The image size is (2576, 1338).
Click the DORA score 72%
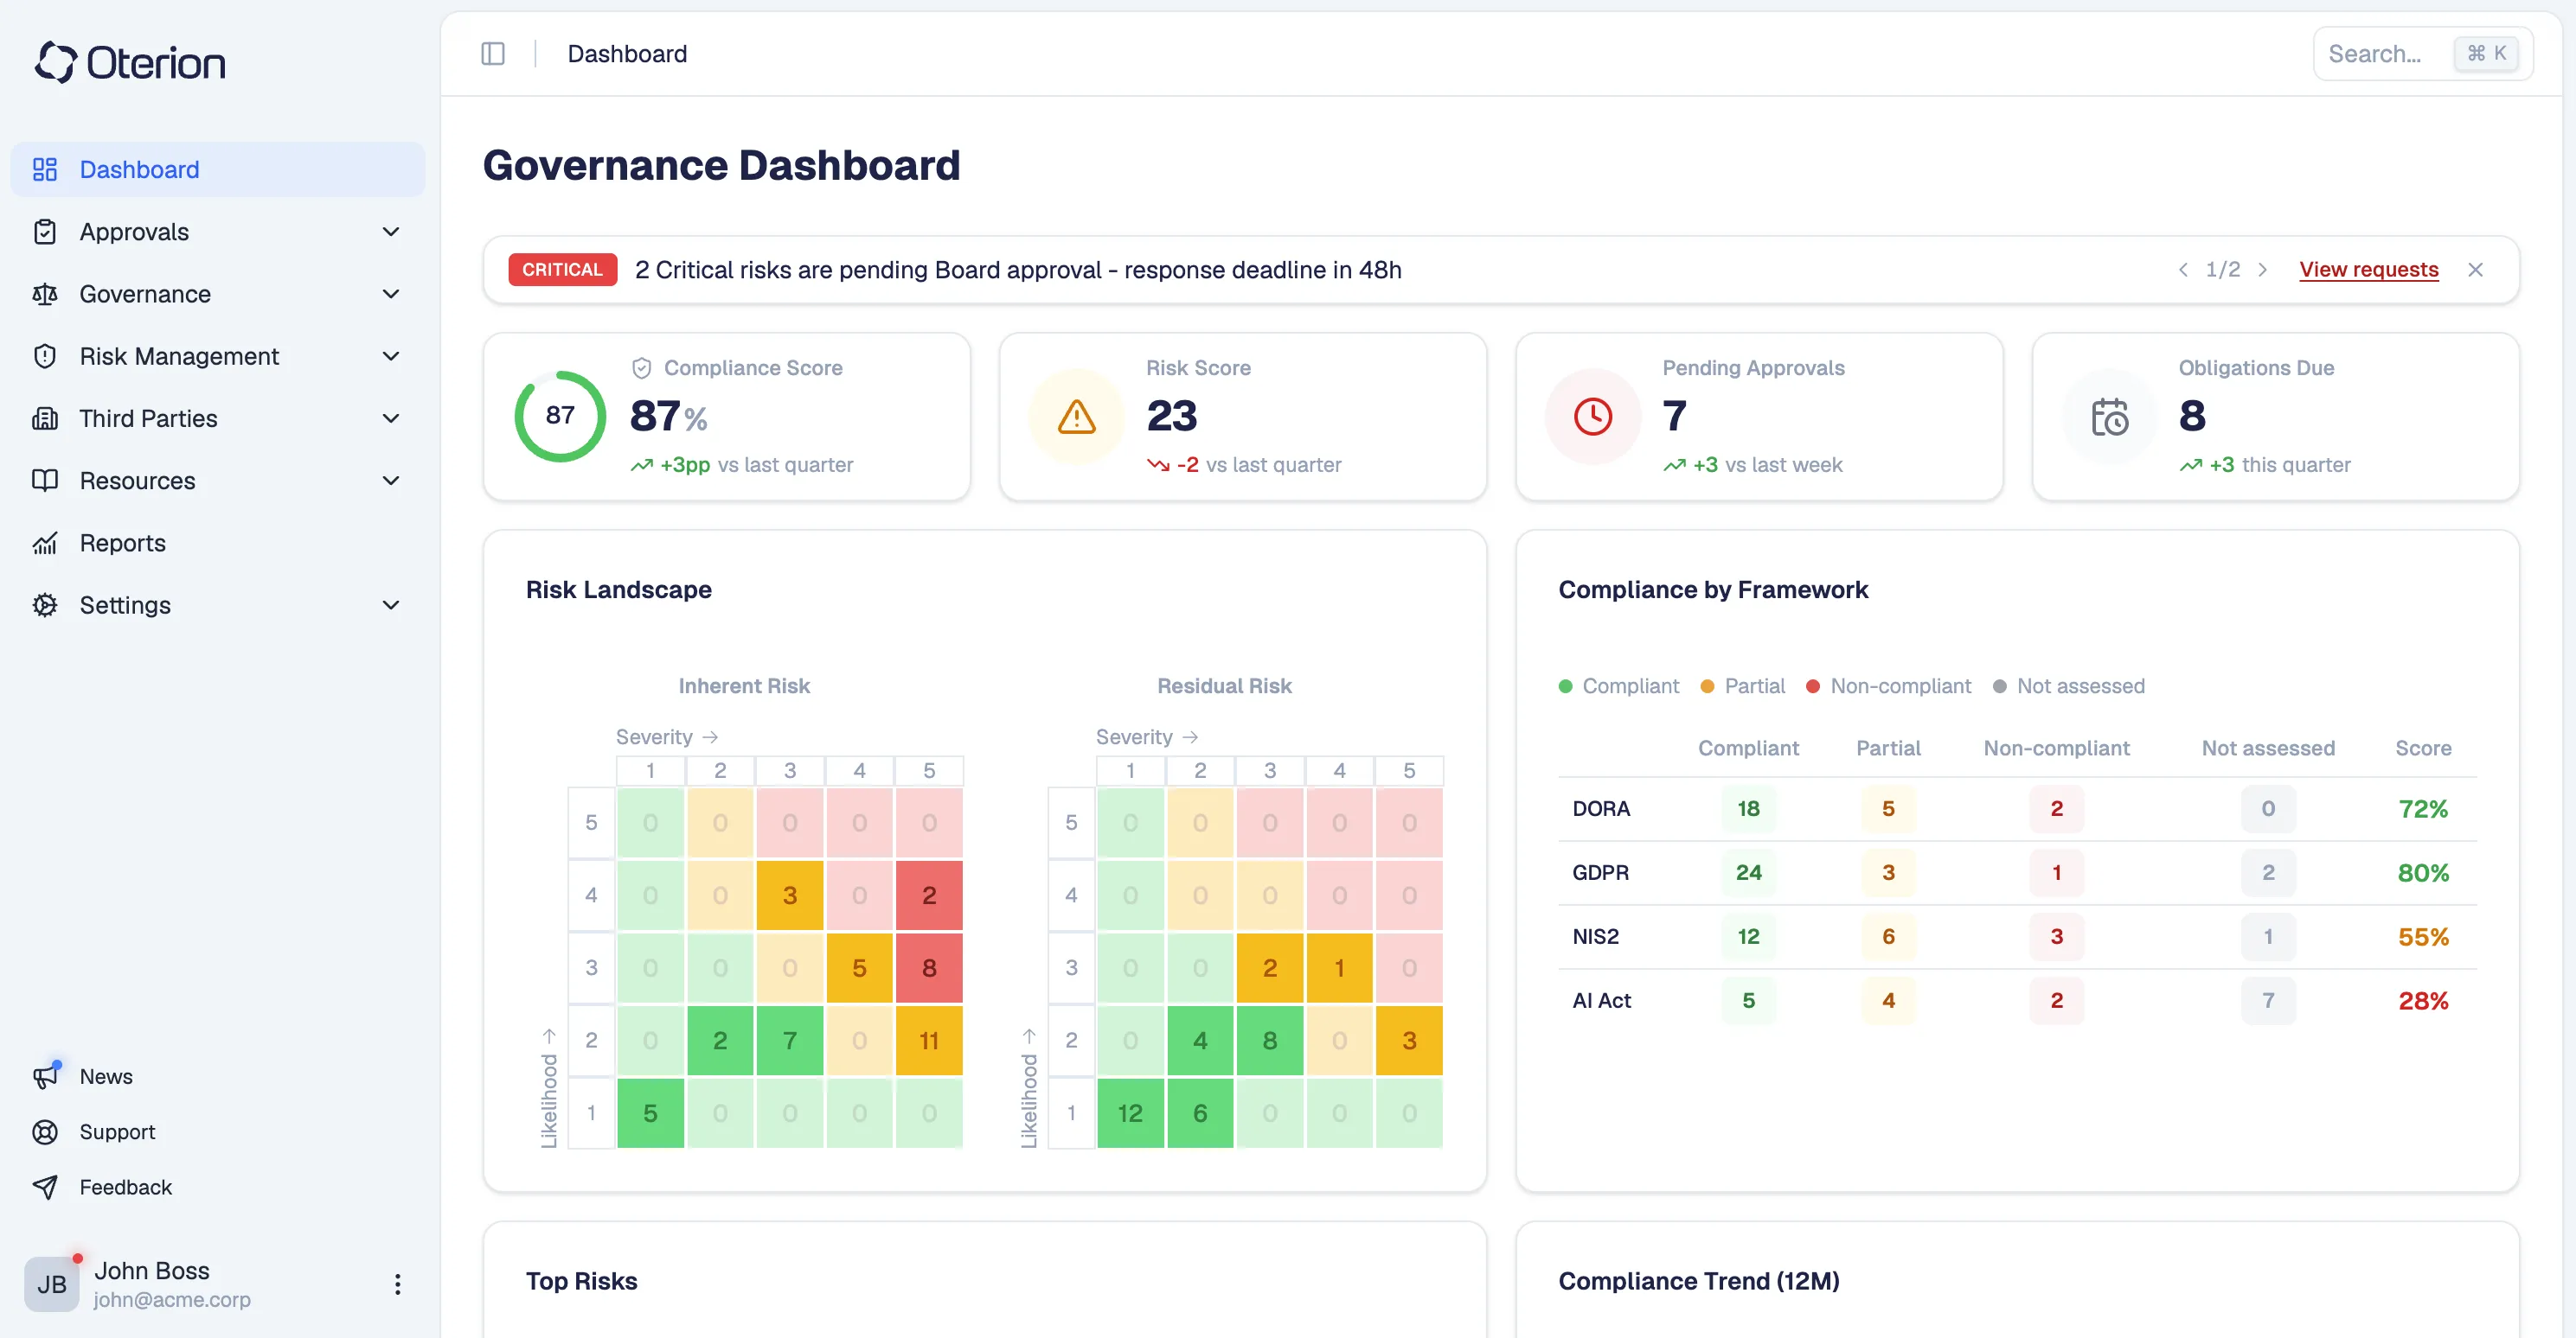(2423, 808)
